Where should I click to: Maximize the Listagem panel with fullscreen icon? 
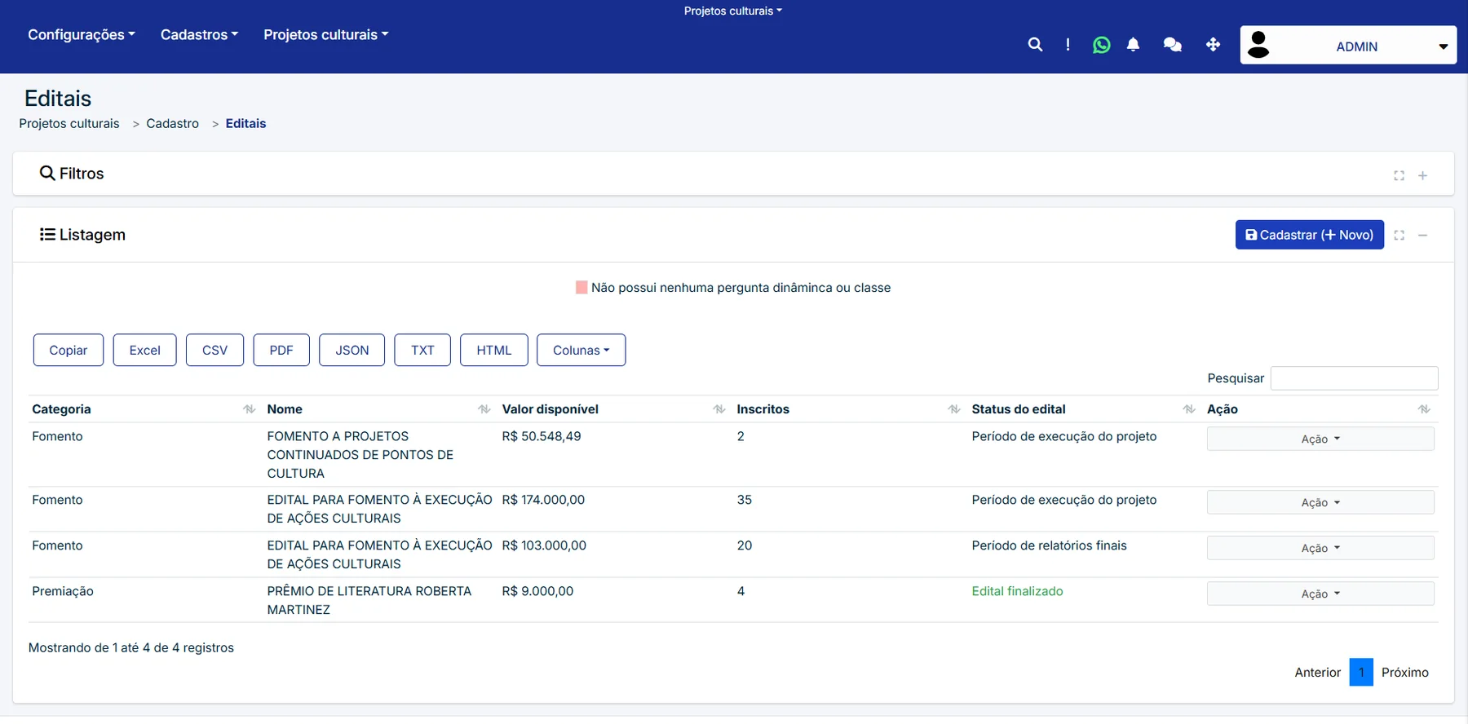(1399, 235)
